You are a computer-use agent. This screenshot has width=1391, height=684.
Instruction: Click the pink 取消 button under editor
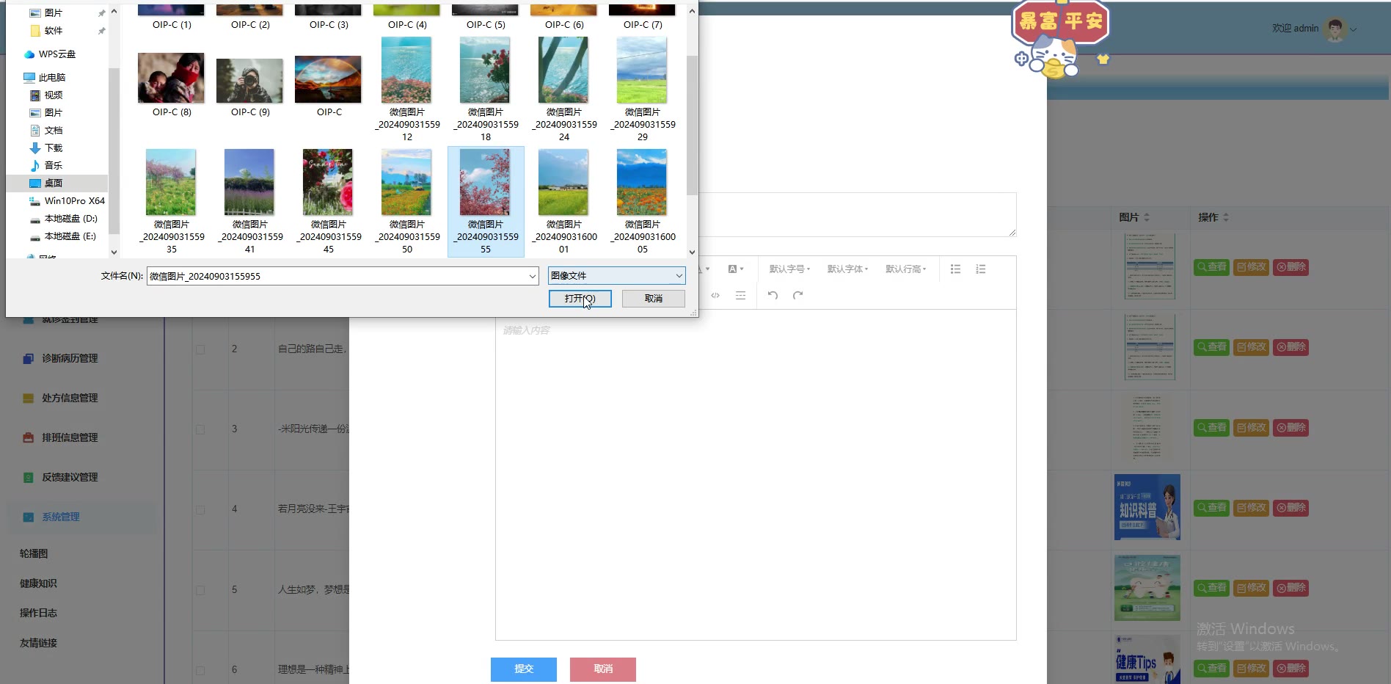click(603, 669)
